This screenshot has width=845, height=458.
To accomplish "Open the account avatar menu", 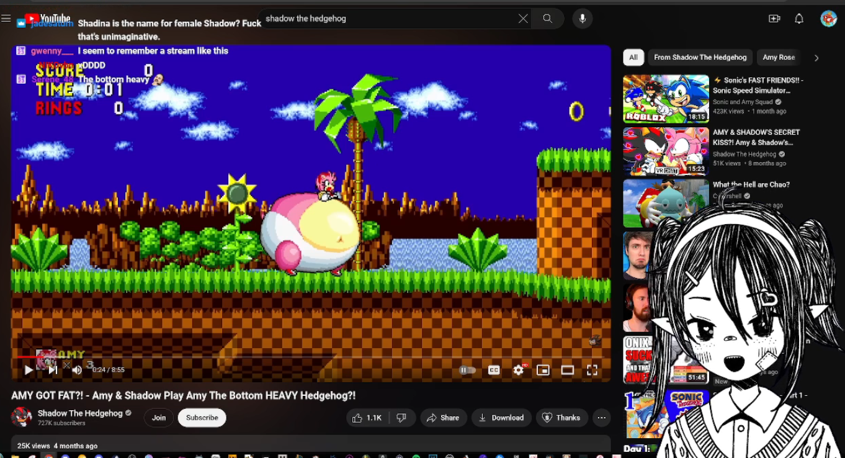I will click(828, 19).
